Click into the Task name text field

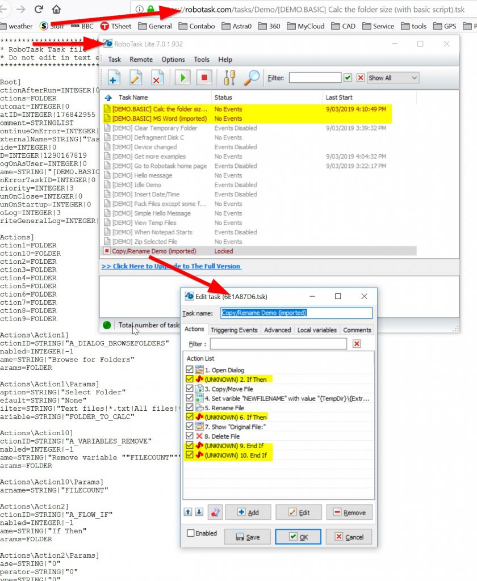(x=296, y=313)
